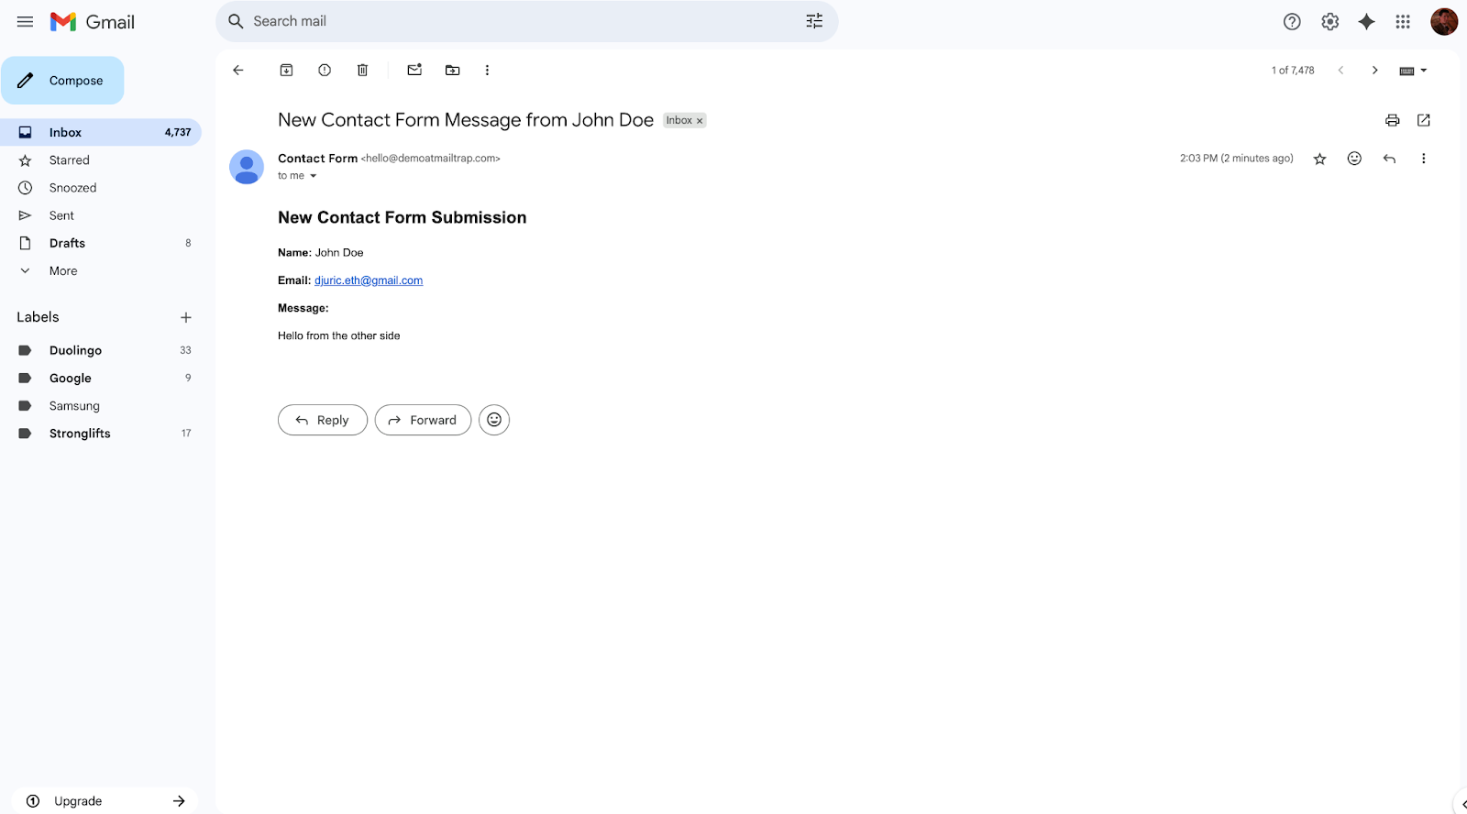Toggle the main menu hamburger sidebar
Screen dimensions: 1467x814
click(25, 22)
